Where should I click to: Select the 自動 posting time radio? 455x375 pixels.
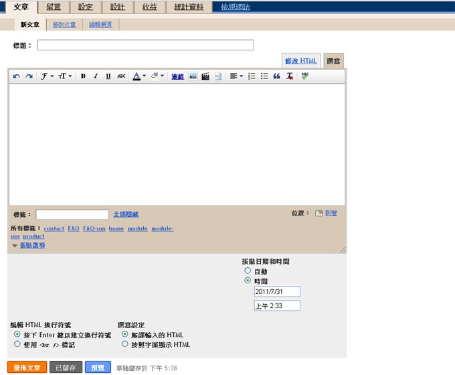(x=248, y=271)
